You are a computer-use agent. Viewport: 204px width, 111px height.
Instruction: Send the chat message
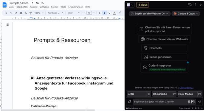pyautogui.click(x=199, y=102)
